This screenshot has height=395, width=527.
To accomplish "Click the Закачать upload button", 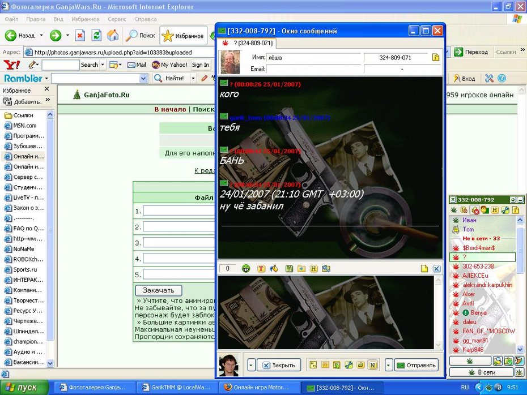I will 159,290.
